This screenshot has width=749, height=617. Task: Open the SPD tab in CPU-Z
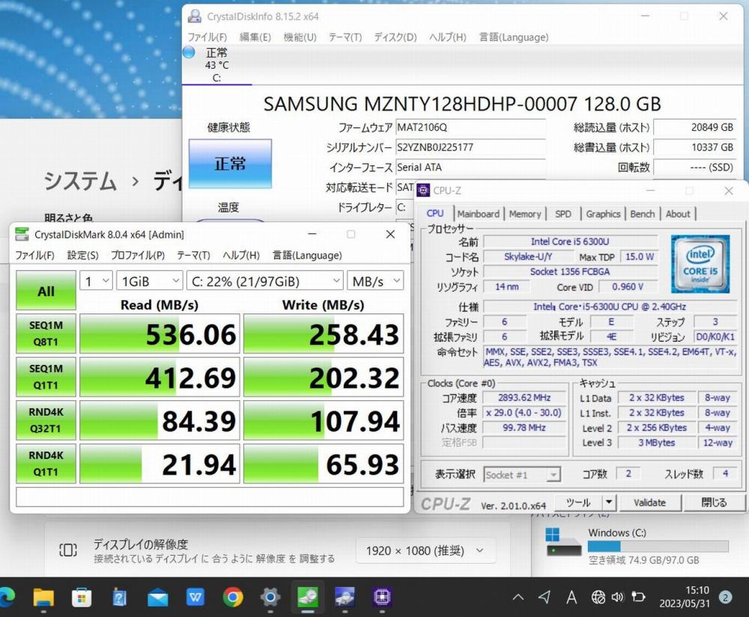[x=563, y=214]
